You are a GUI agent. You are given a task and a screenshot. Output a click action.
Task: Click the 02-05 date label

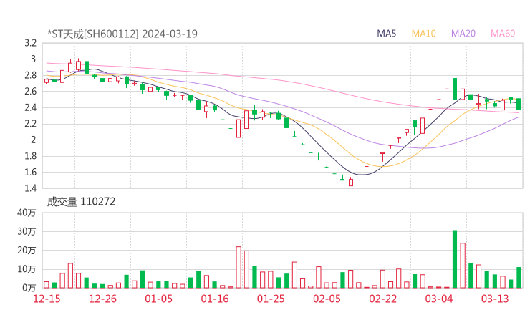(327, 299)
